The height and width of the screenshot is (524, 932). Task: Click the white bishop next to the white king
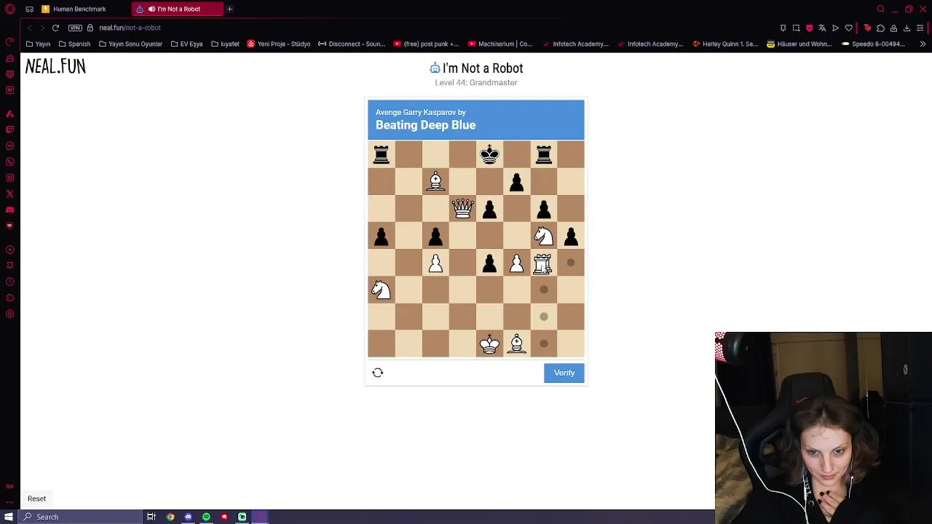tap(516, 344)
